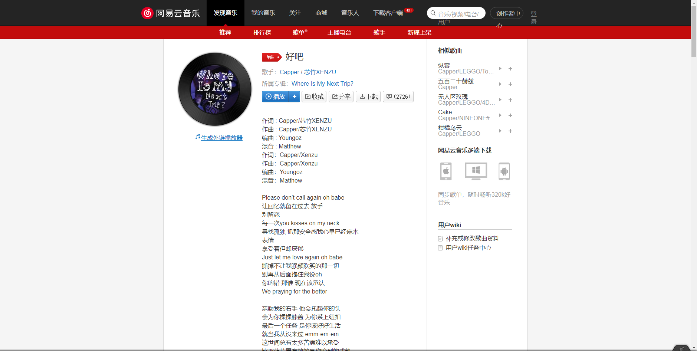Select the iPhone client download icon

[446, 171]
